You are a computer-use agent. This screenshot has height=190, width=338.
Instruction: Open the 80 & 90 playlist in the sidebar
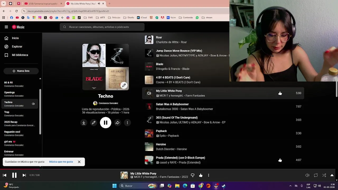(x=20, y=84)
